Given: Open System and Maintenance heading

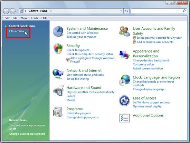Looking at the screenshot, I should pos(87,28).
